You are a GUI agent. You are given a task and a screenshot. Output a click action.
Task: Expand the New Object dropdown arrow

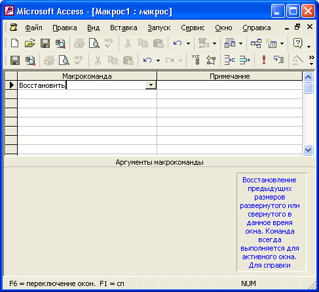pos(282,44)
